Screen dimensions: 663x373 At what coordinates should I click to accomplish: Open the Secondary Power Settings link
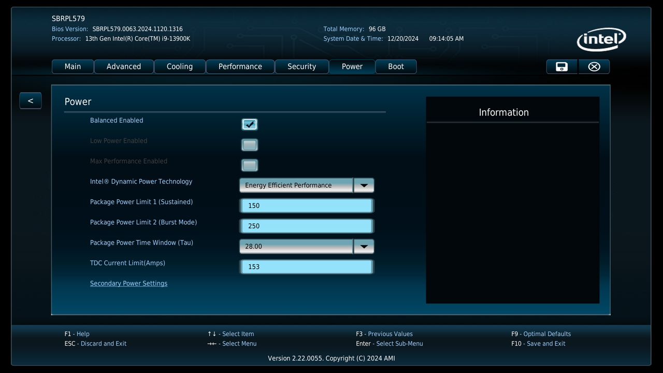coord(128,283)
